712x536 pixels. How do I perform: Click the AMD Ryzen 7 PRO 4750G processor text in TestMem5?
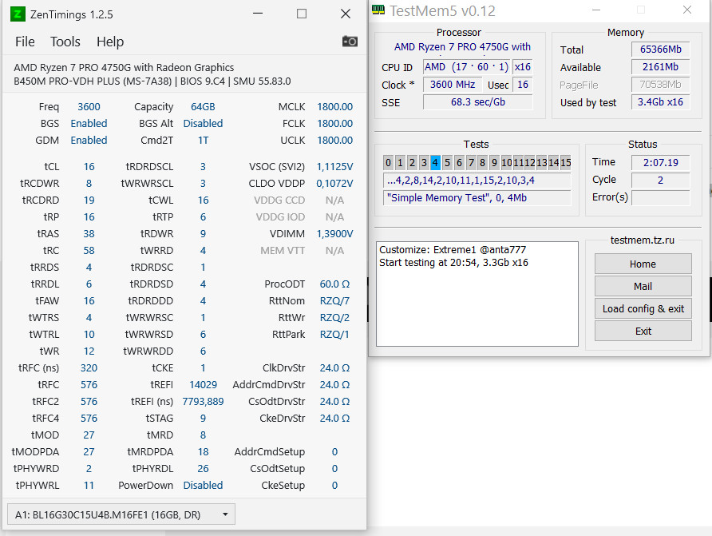tap(462, 47)
